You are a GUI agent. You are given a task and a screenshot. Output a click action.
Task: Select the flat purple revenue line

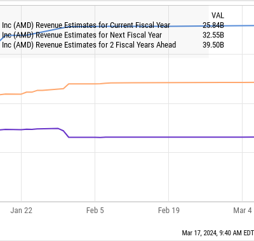tap(161, 137)
